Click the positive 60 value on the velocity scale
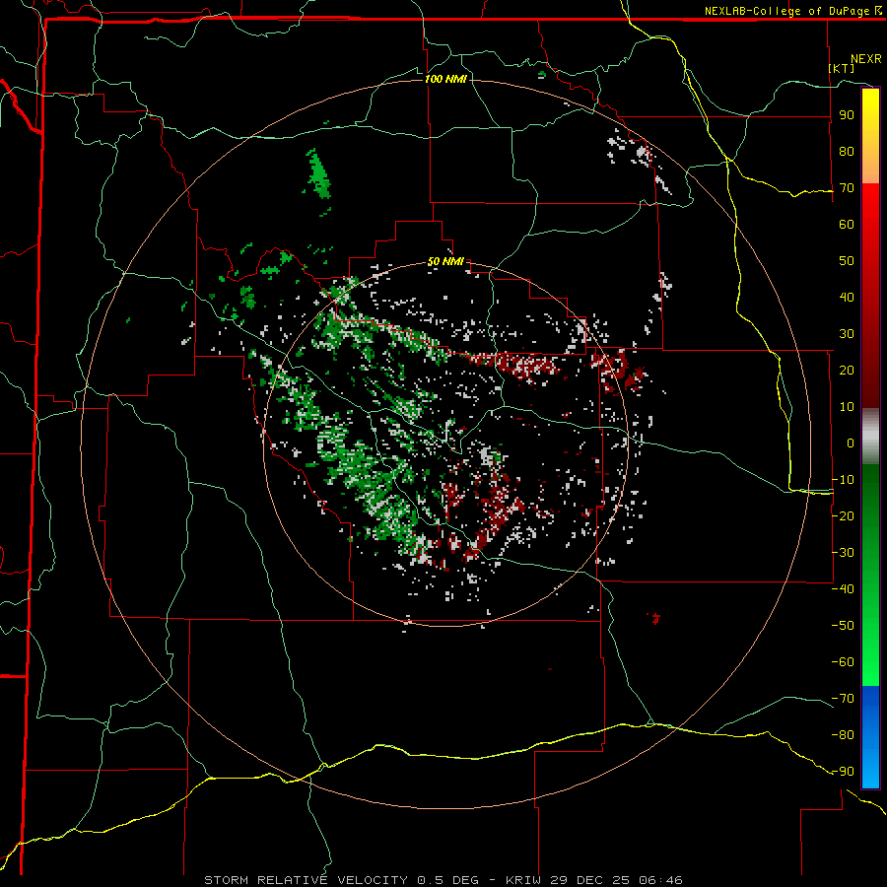 tap(847, 224)
